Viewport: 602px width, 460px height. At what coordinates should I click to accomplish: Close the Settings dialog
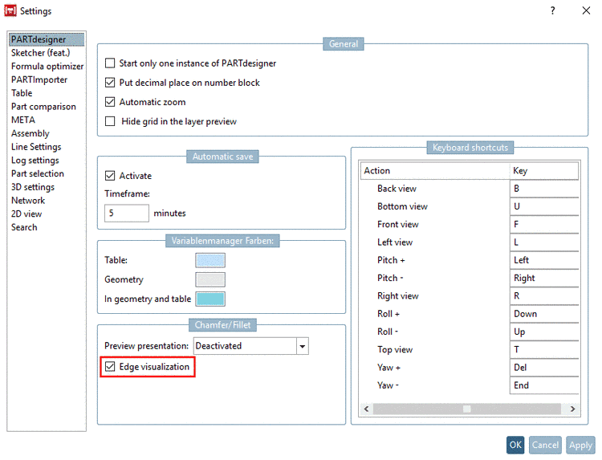click(586, 10)
